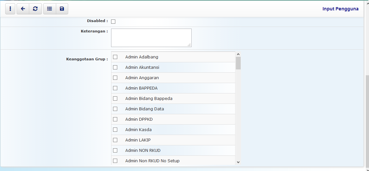Enable the Admin Akuntansi checkbox
The width and height of the screenshot is (369, 171).
point(115,67)
